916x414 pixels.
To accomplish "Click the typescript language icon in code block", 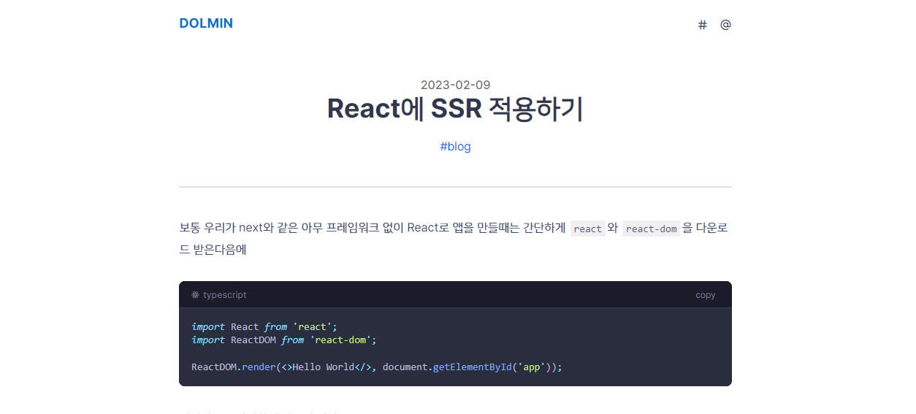I will point(195,295).
